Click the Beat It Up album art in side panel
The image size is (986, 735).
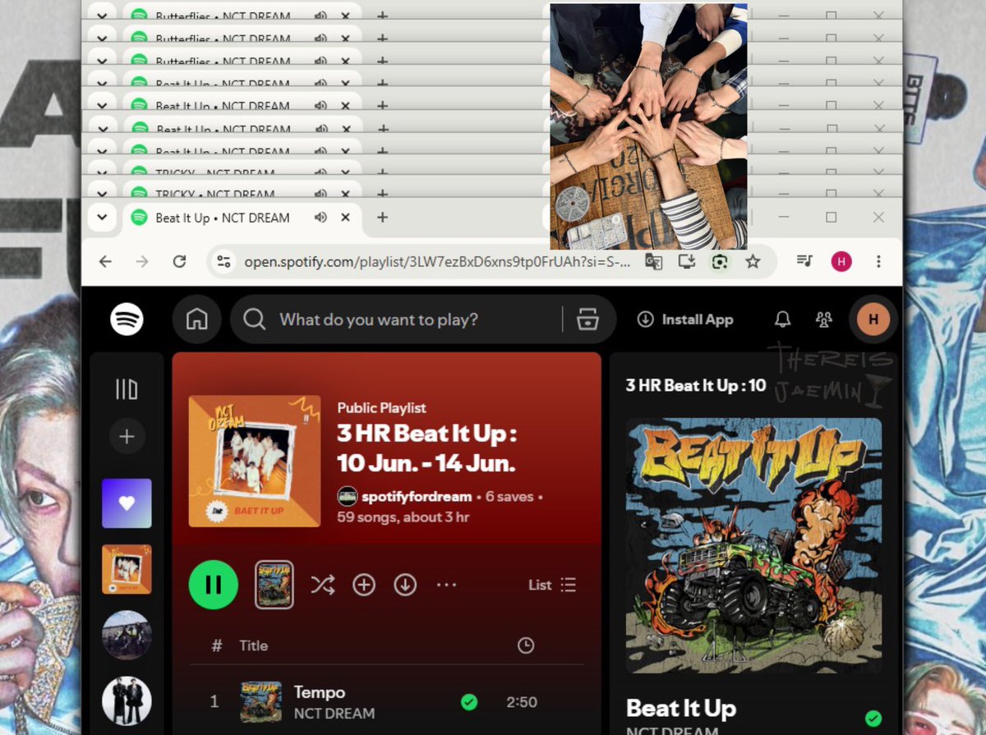[x=753, y=546]
